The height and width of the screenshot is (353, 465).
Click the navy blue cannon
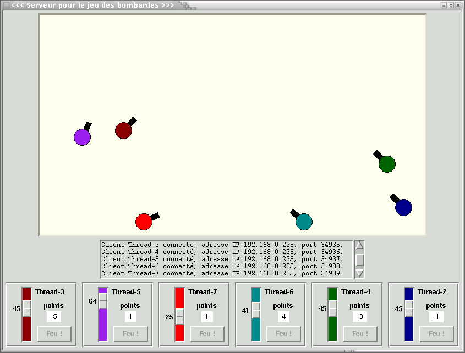(x=403, y=207)
